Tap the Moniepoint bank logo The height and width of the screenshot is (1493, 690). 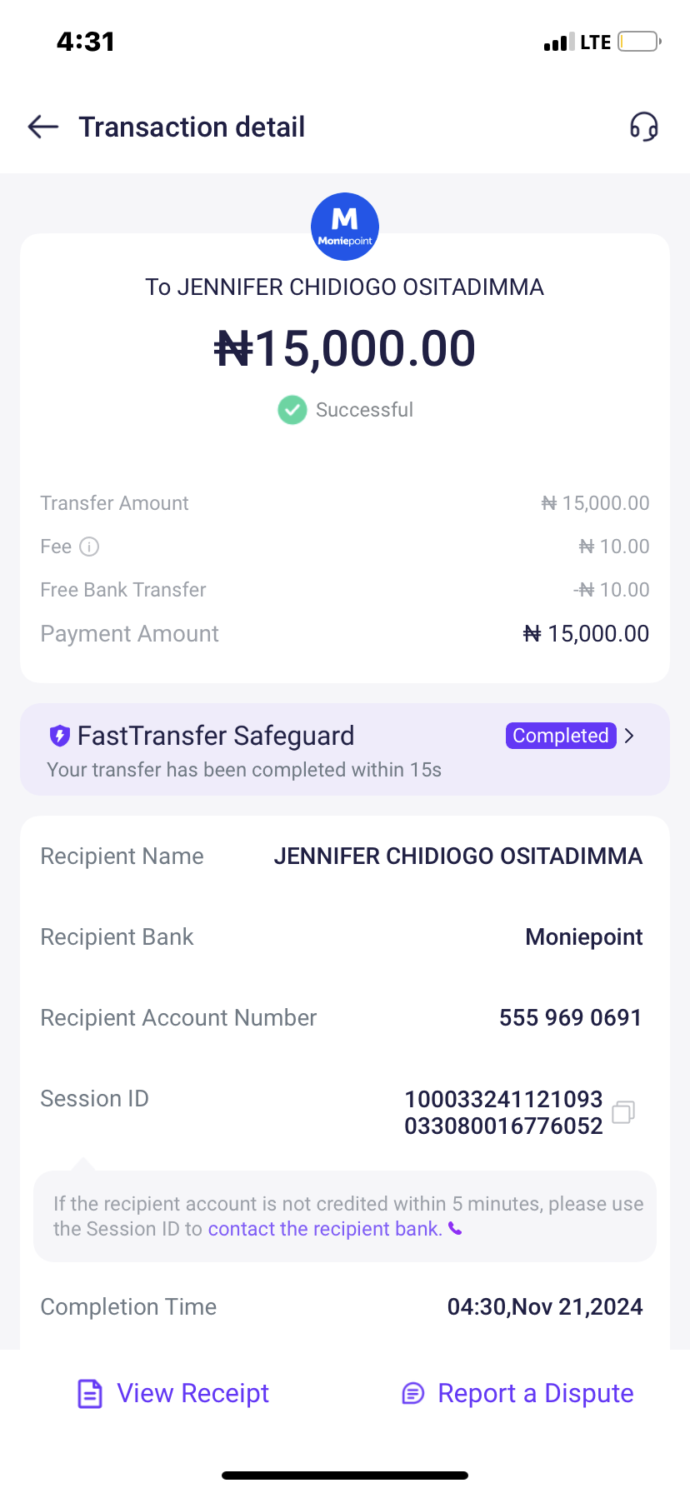point(345,227)
